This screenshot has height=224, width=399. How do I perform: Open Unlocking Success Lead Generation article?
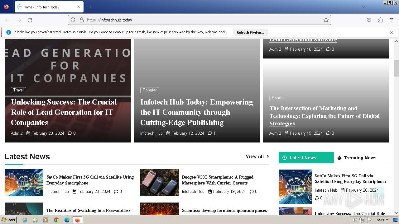pyautogui.click(x=64, y=112)
